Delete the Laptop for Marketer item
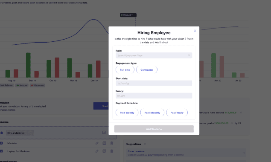271x162 pixels. [112, 151]
